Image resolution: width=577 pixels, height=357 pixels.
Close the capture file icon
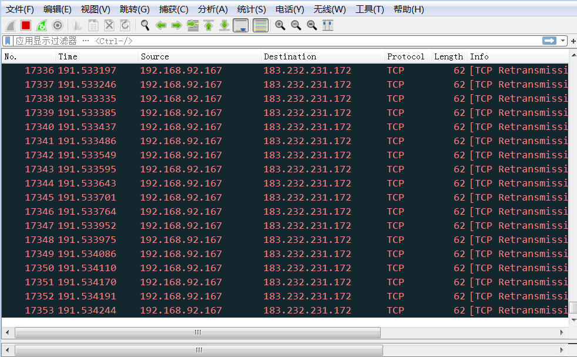click(x=109, y=25)
